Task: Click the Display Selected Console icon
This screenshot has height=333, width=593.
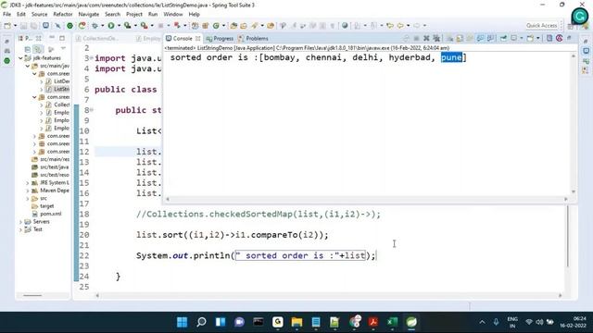Action: point(514,38)
